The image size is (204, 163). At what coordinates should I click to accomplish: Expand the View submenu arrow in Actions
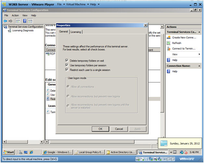[199, 54]
